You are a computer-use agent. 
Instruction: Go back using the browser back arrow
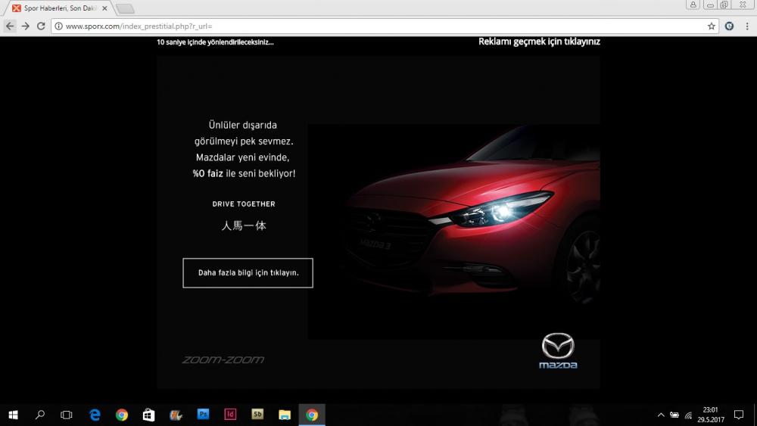click(10, 26)
